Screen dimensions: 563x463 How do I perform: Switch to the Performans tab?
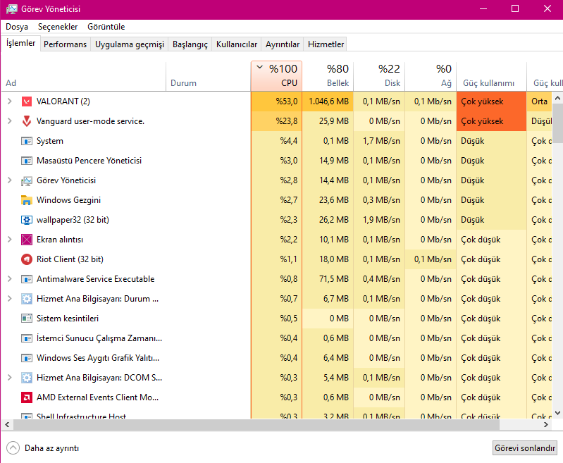click(x=65, y=44)
